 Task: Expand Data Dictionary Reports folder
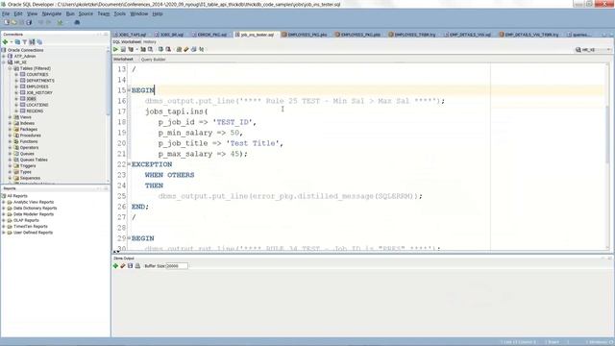pos(4,209)
